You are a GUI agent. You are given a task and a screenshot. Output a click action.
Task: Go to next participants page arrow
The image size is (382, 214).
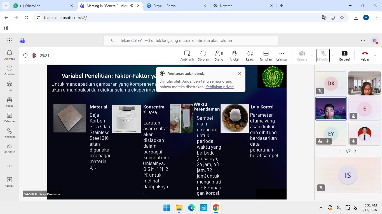point(355,151)
